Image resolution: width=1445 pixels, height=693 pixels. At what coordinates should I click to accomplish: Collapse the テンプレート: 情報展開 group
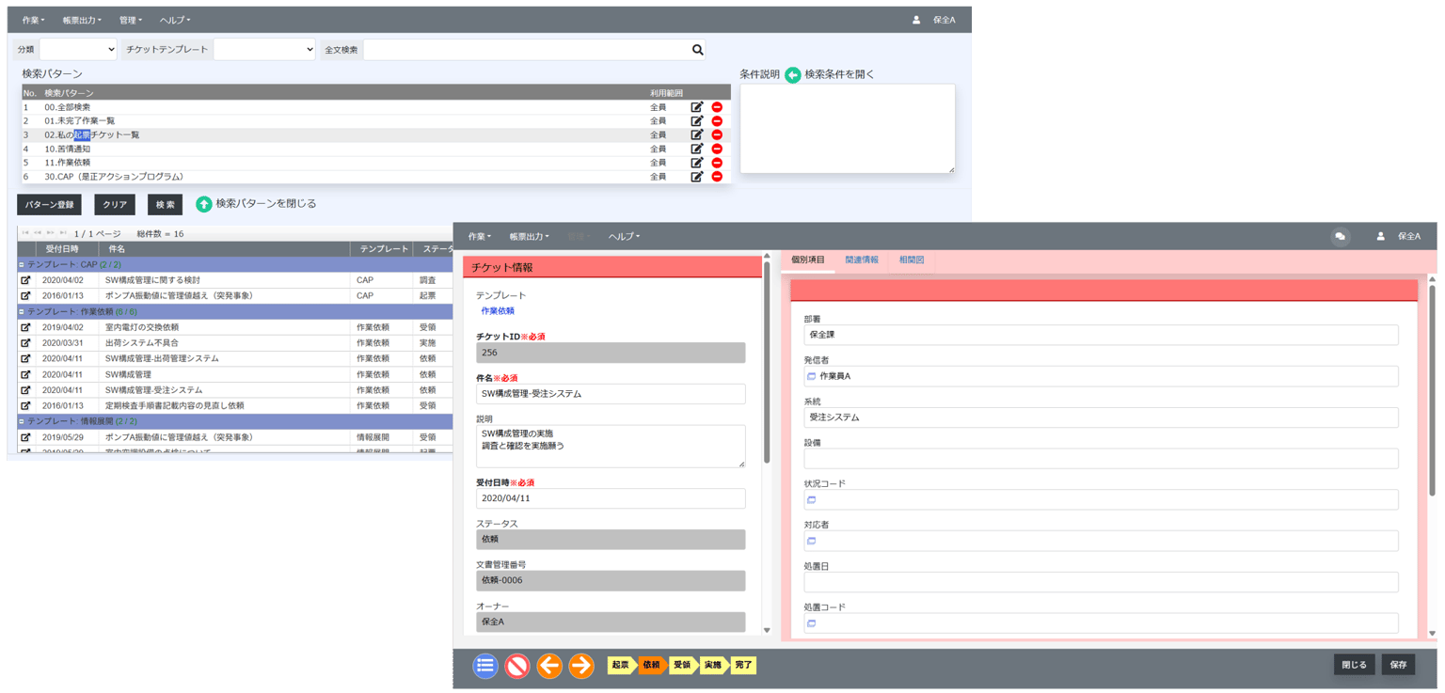[x=22, y=422]
